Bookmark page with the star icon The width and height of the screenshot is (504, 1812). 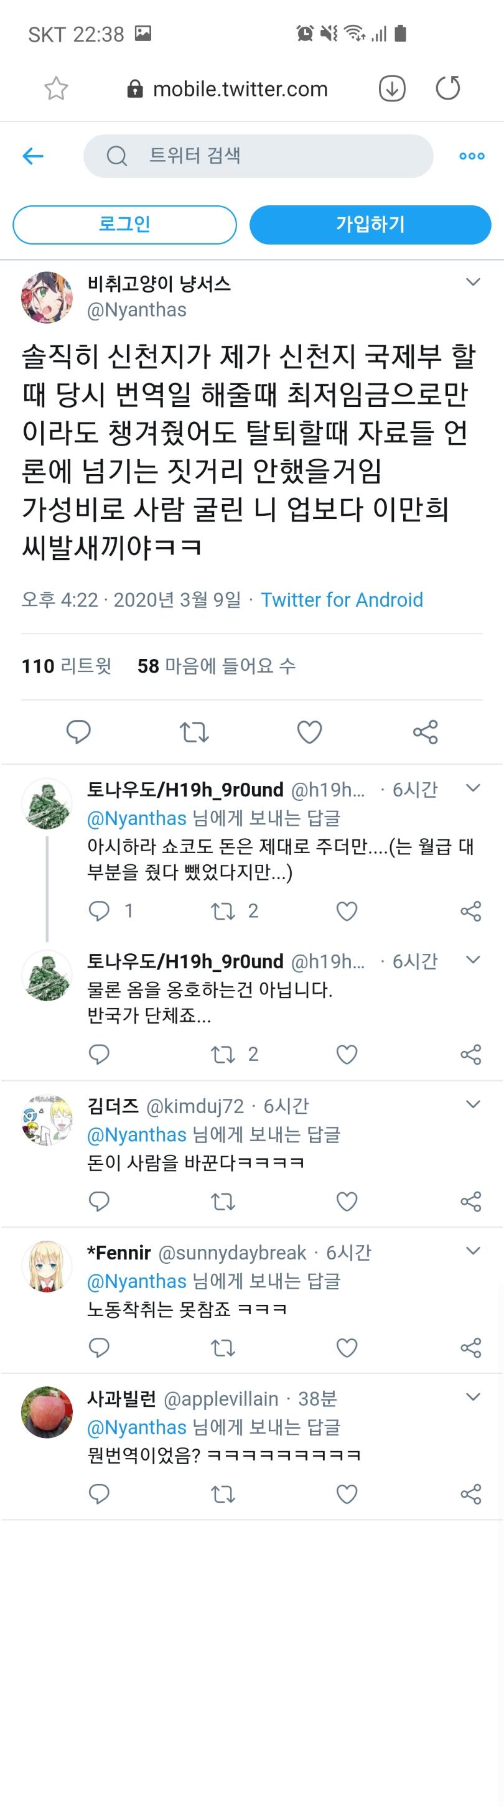tap(56, 88)
